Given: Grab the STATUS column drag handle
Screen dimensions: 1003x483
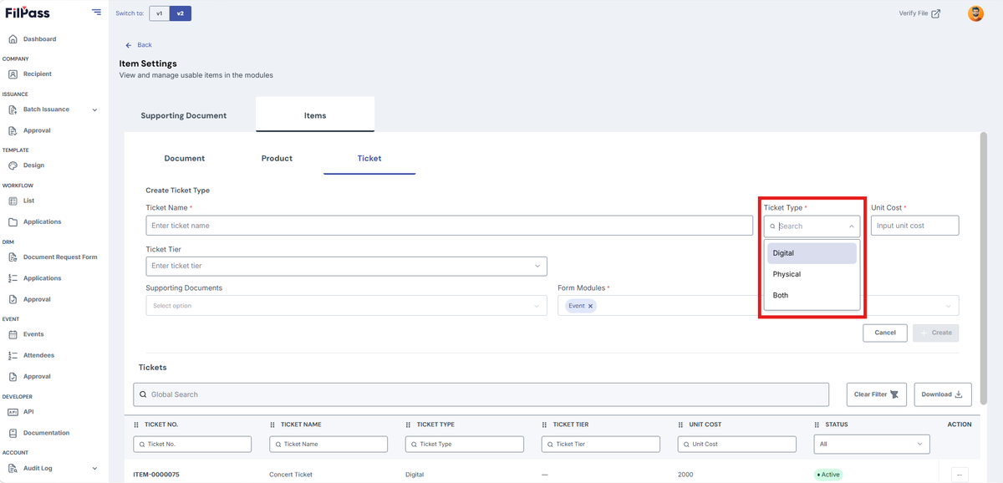Looking at the screenshot, I should pyautogui.click(x=817, y=425).
